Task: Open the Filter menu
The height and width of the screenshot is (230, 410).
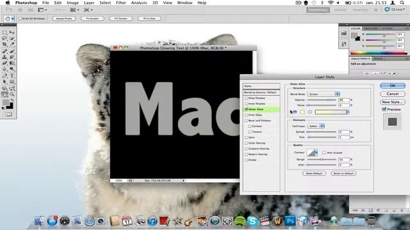Action: pyautogui.click(x=121, y=3)
